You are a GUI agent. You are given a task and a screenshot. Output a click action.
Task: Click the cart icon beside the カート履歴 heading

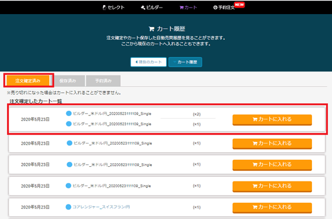point(151,29)
